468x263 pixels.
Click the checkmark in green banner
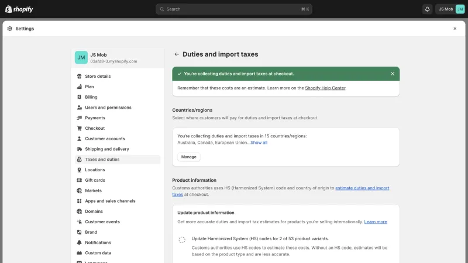(180, 74)
